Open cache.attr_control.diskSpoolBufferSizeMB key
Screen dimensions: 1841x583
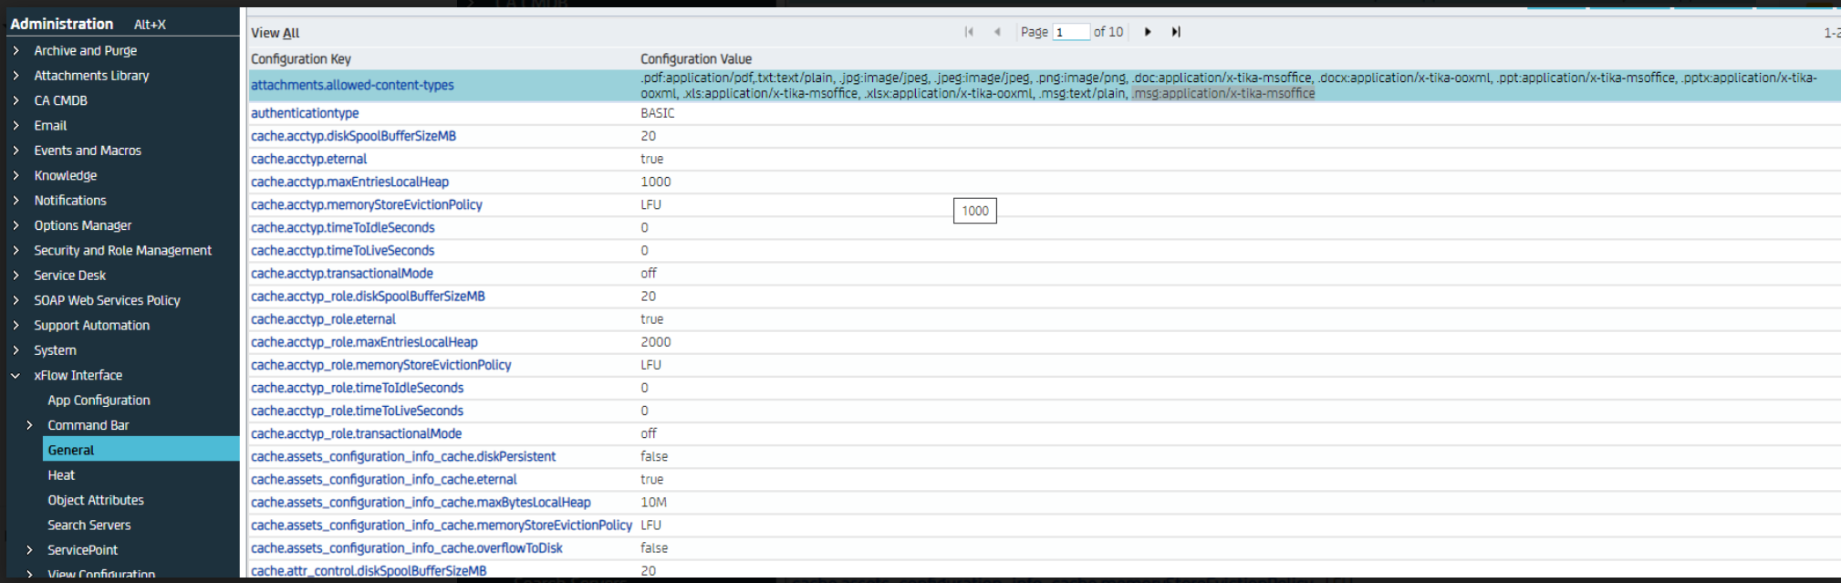click(x=369, y=571)
